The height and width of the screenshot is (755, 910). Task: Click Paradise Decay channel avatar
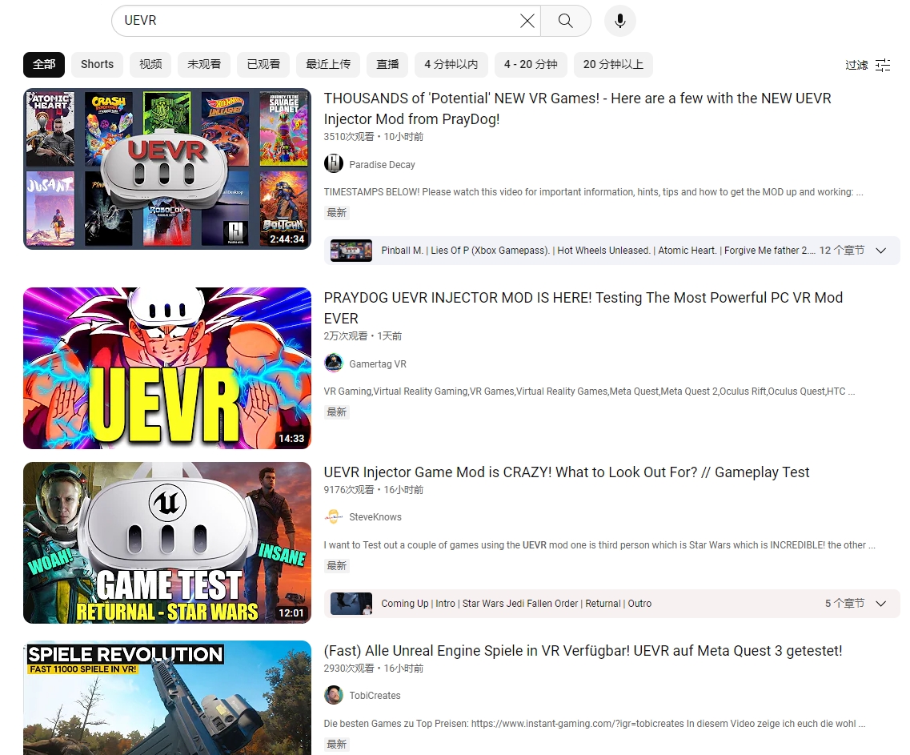pos(334,164)
